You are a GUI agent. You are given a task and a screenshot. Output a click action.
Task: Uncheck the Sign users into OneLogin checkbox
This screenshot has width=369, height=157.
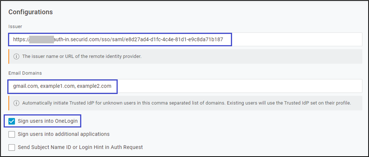coord(12,121)
